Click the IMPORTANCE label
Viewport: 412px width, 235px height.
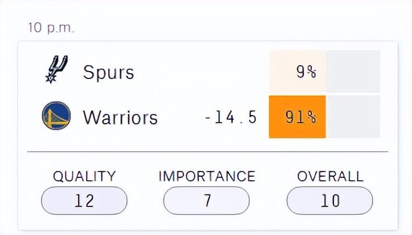click(x=207, y=176)
